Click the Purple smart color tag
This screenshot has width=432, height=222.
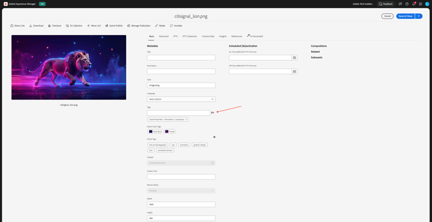pos(169,132)
